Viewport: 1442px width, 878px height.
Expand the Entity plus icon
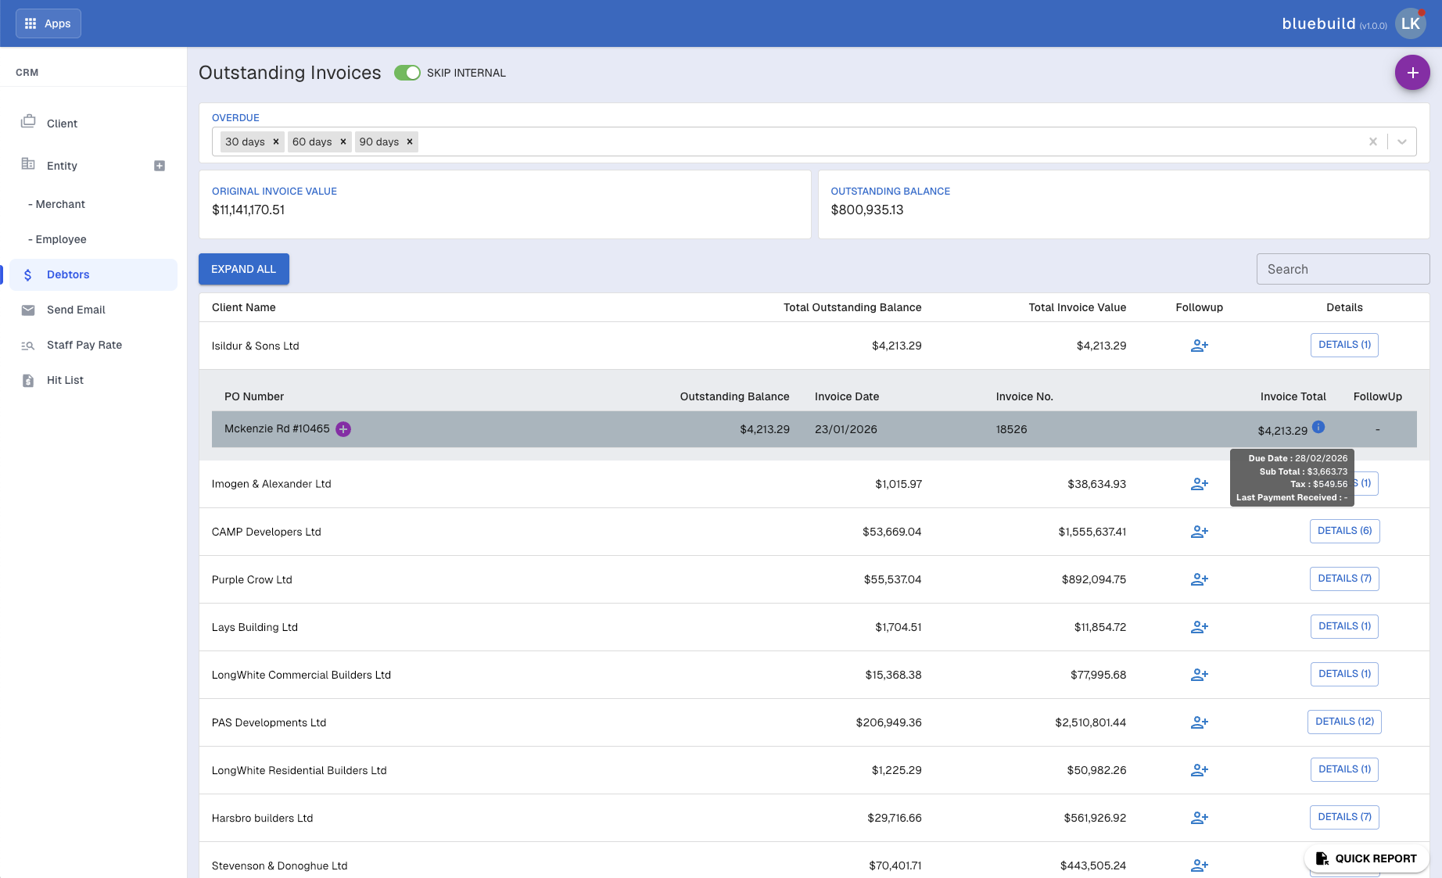[160, 166]
